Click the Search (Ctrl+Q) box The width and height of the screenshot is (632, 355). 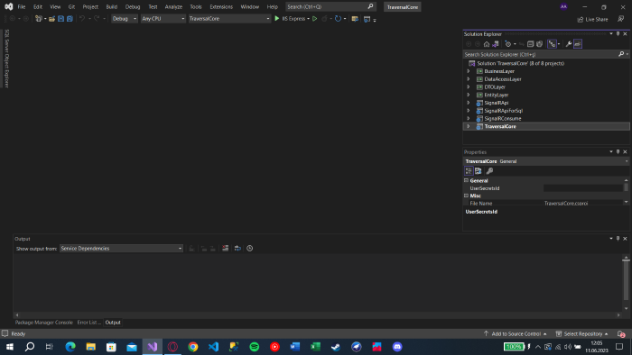point(330,7)
